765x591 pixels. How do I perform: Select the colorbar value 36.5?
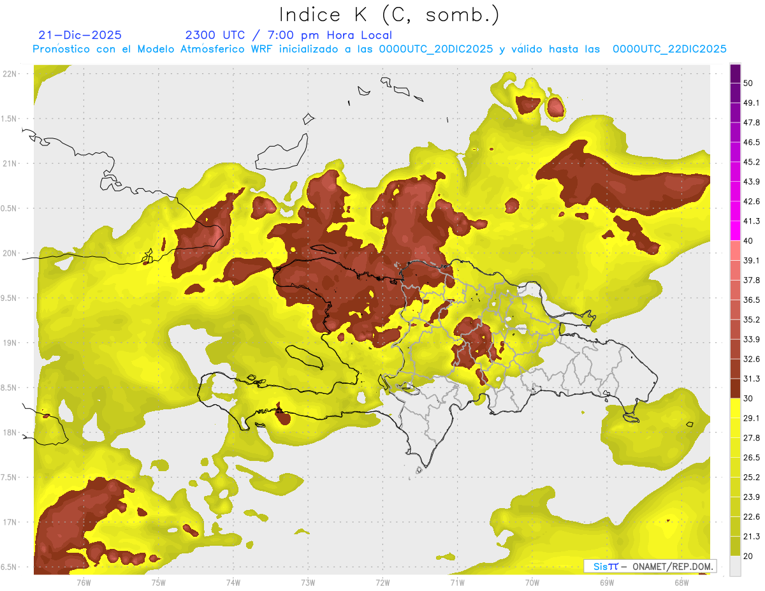tap(752, 300)
